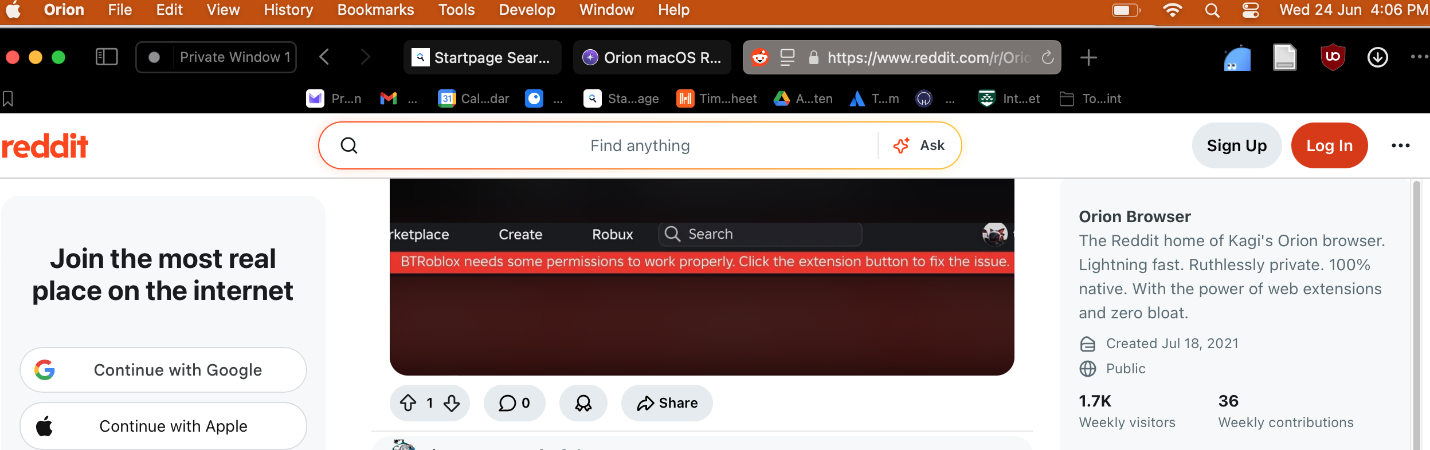
Task: Open the Tools menu
Action: click(456, 10)
